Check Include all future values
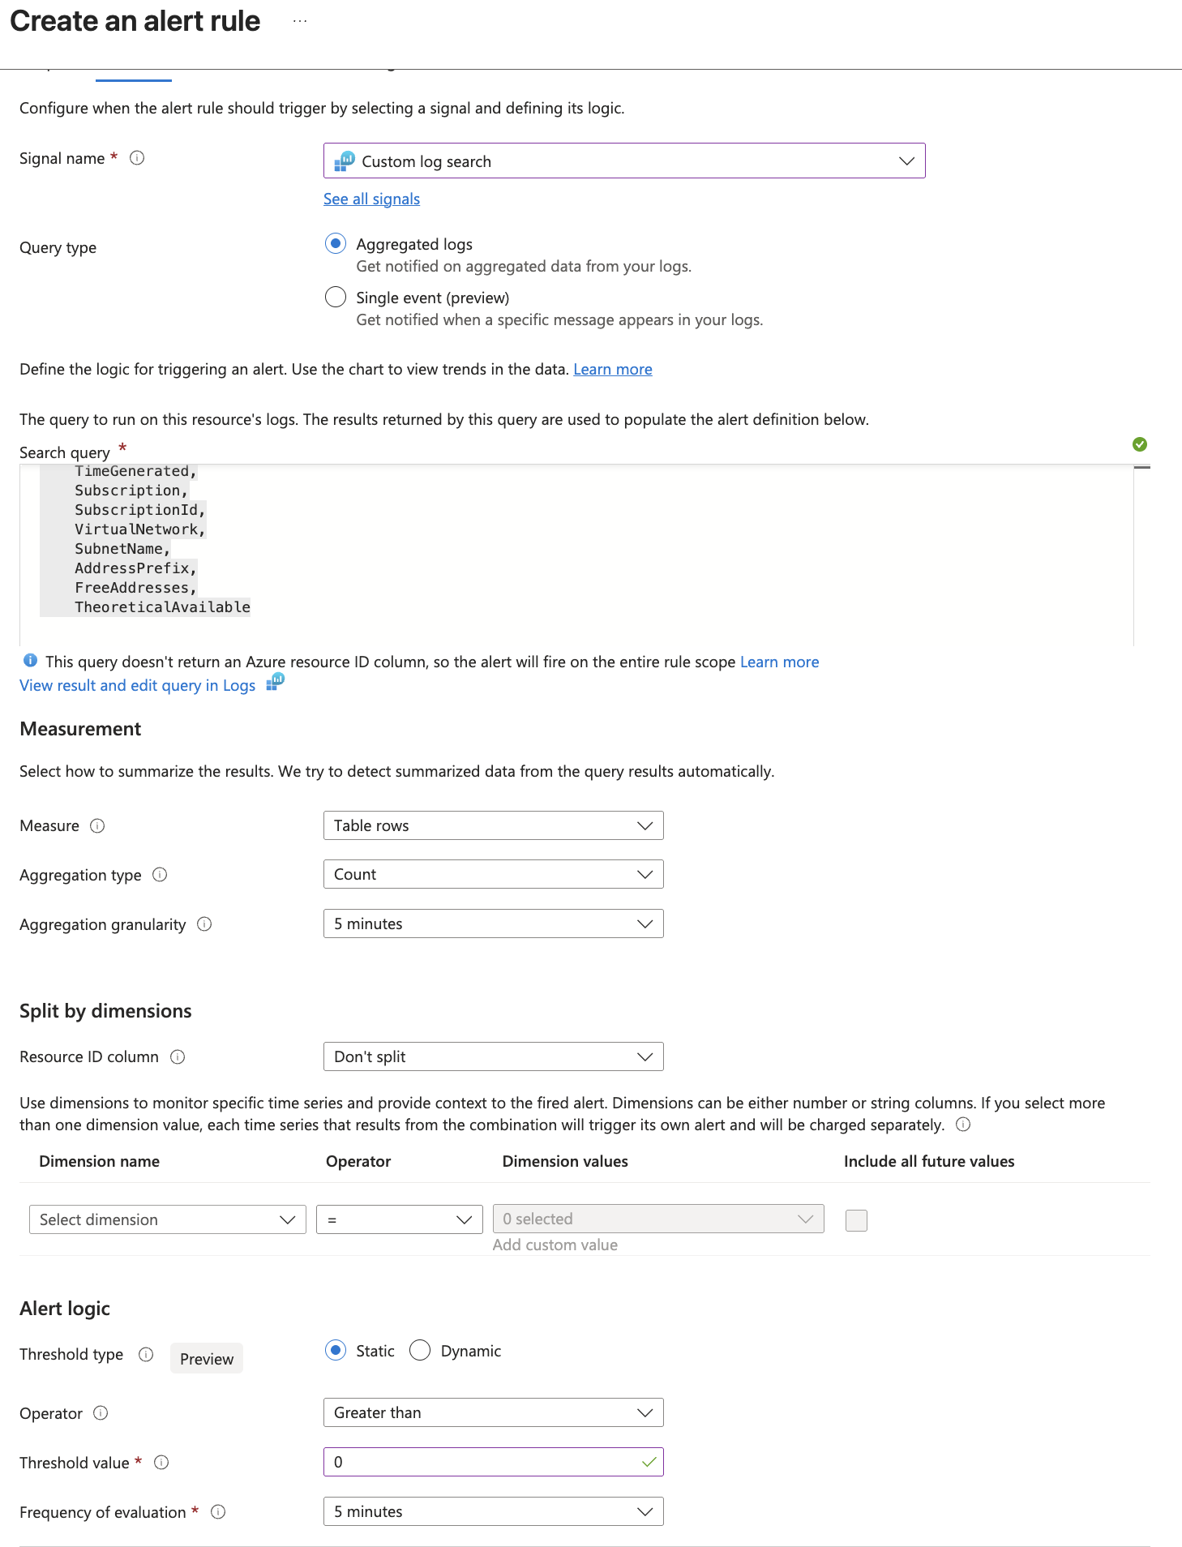The height and width of the screenshot is (1547, 1182). pos(856,1219)
